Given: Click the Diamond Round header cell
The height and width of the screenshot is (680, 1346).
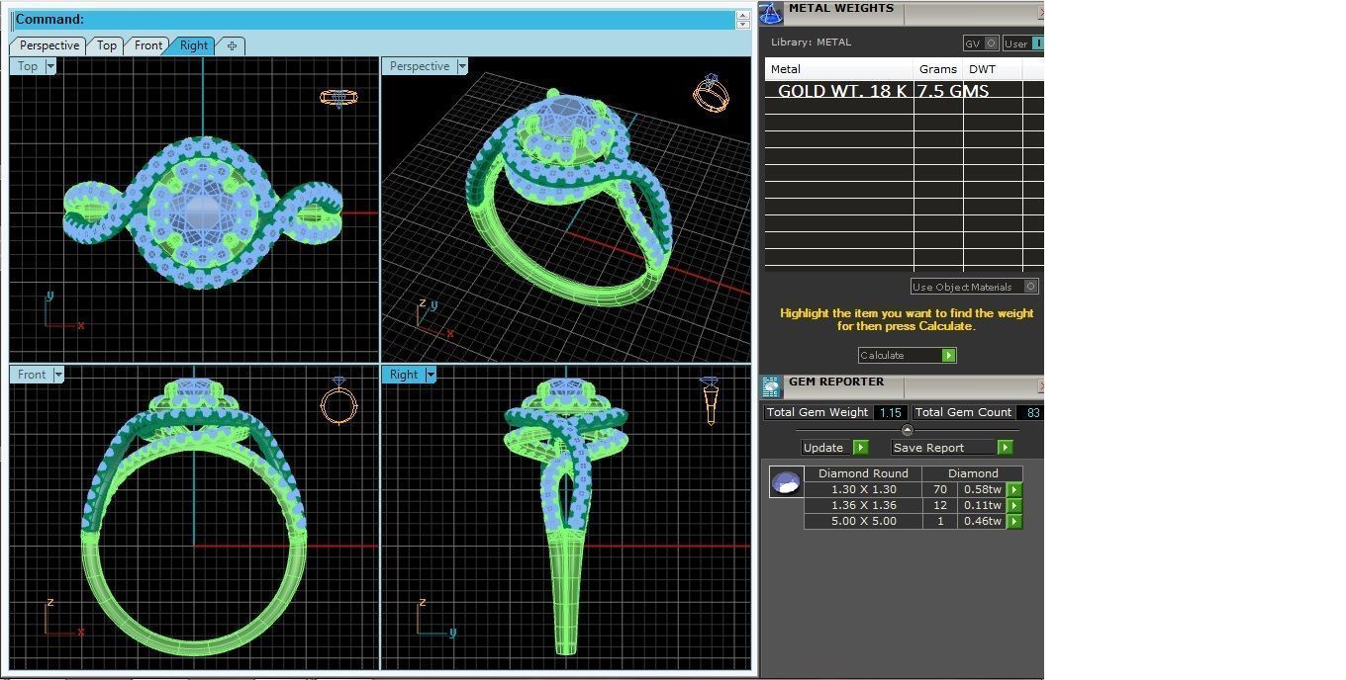Looking at the screenshot, I should tap(863, 473).
